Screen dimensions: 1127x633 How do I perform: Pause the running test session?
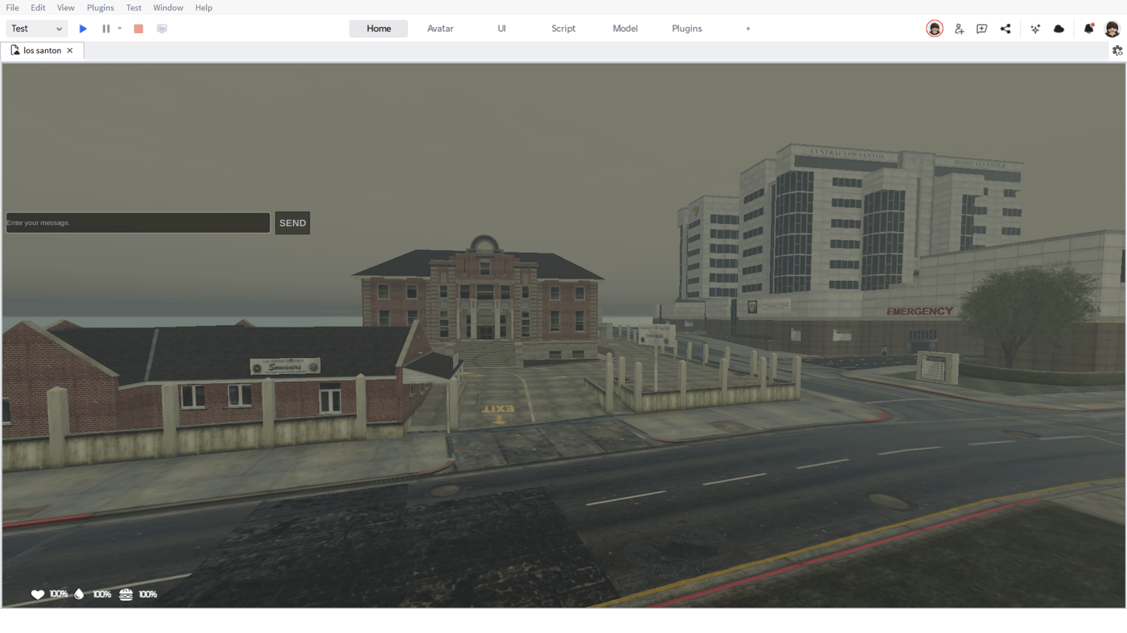coord(106,29)
